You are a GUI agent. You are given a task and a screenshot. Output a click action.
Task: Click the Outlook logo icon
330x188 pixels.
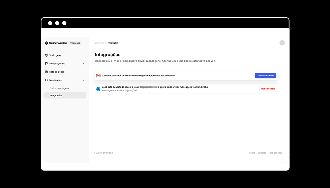98,89
